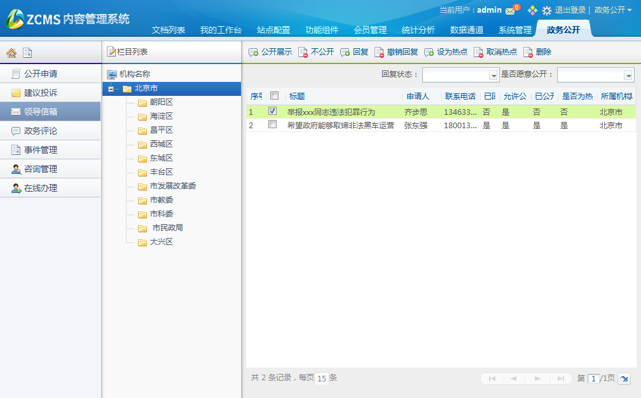641x398 pixels.
Task: Collapse the 北京市 tree node
Action: [111, 88]
